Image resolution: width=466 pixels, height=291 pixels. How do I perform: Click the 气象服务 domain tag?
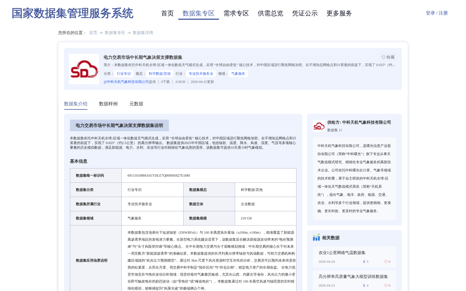(x=238, y=74)
